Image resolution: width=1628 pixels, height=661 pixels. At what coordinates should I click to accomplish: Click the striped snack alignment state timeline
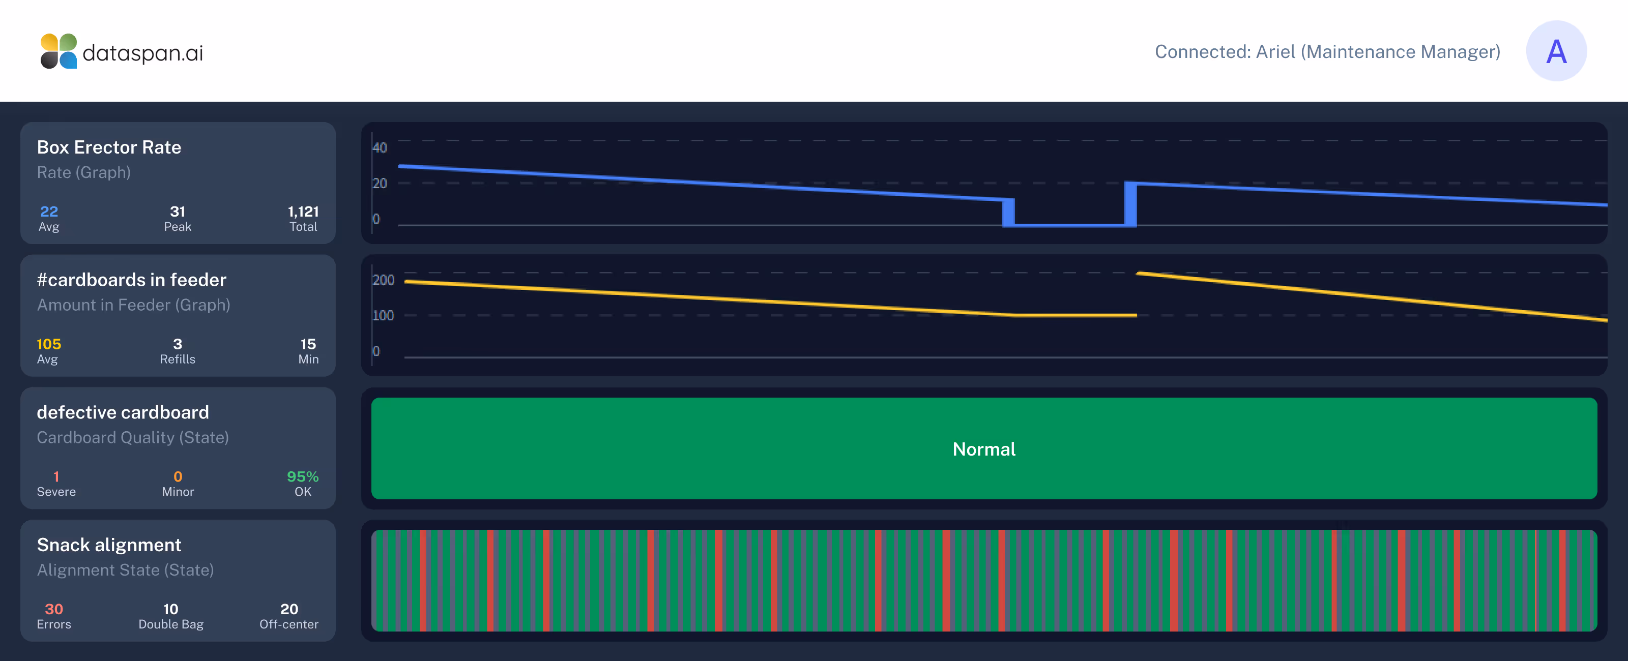984,580
